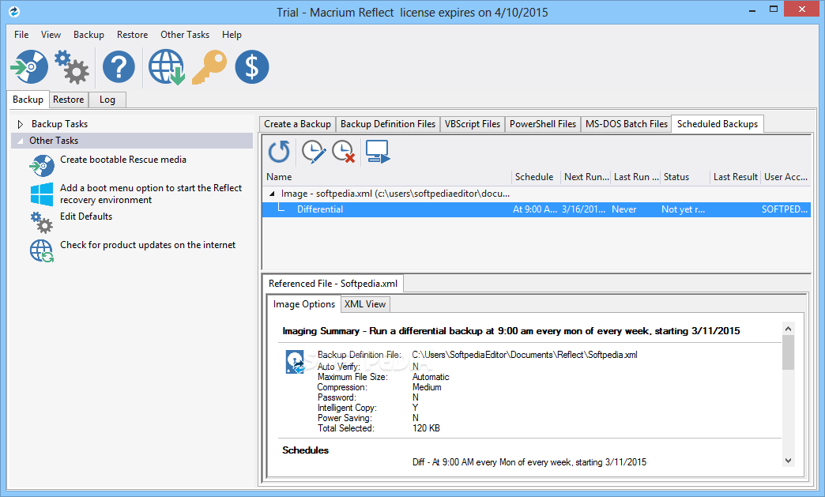Viewport: 825px width, 497px height.
Task: Click the edit schedule clock pencil icon
Action: [x=314, y=152]
